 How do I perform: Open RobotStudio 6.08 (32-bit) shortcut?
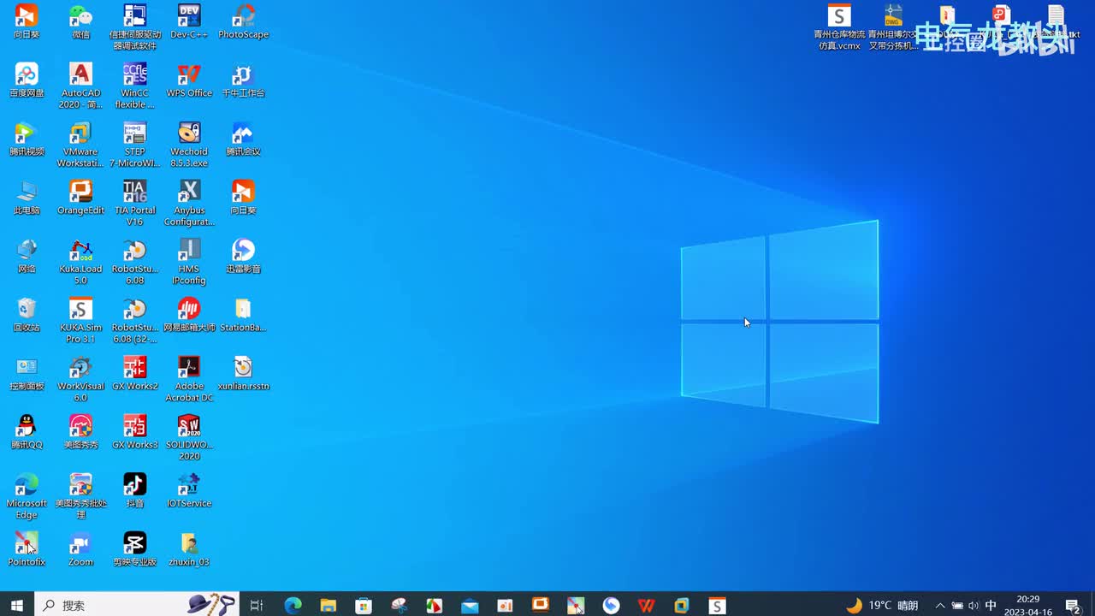[x=135, y=320]
